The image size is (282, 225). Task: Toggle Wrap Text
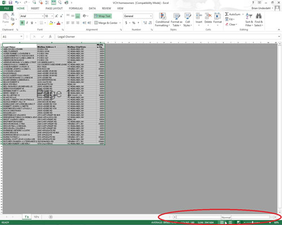[x=103, y=16]
